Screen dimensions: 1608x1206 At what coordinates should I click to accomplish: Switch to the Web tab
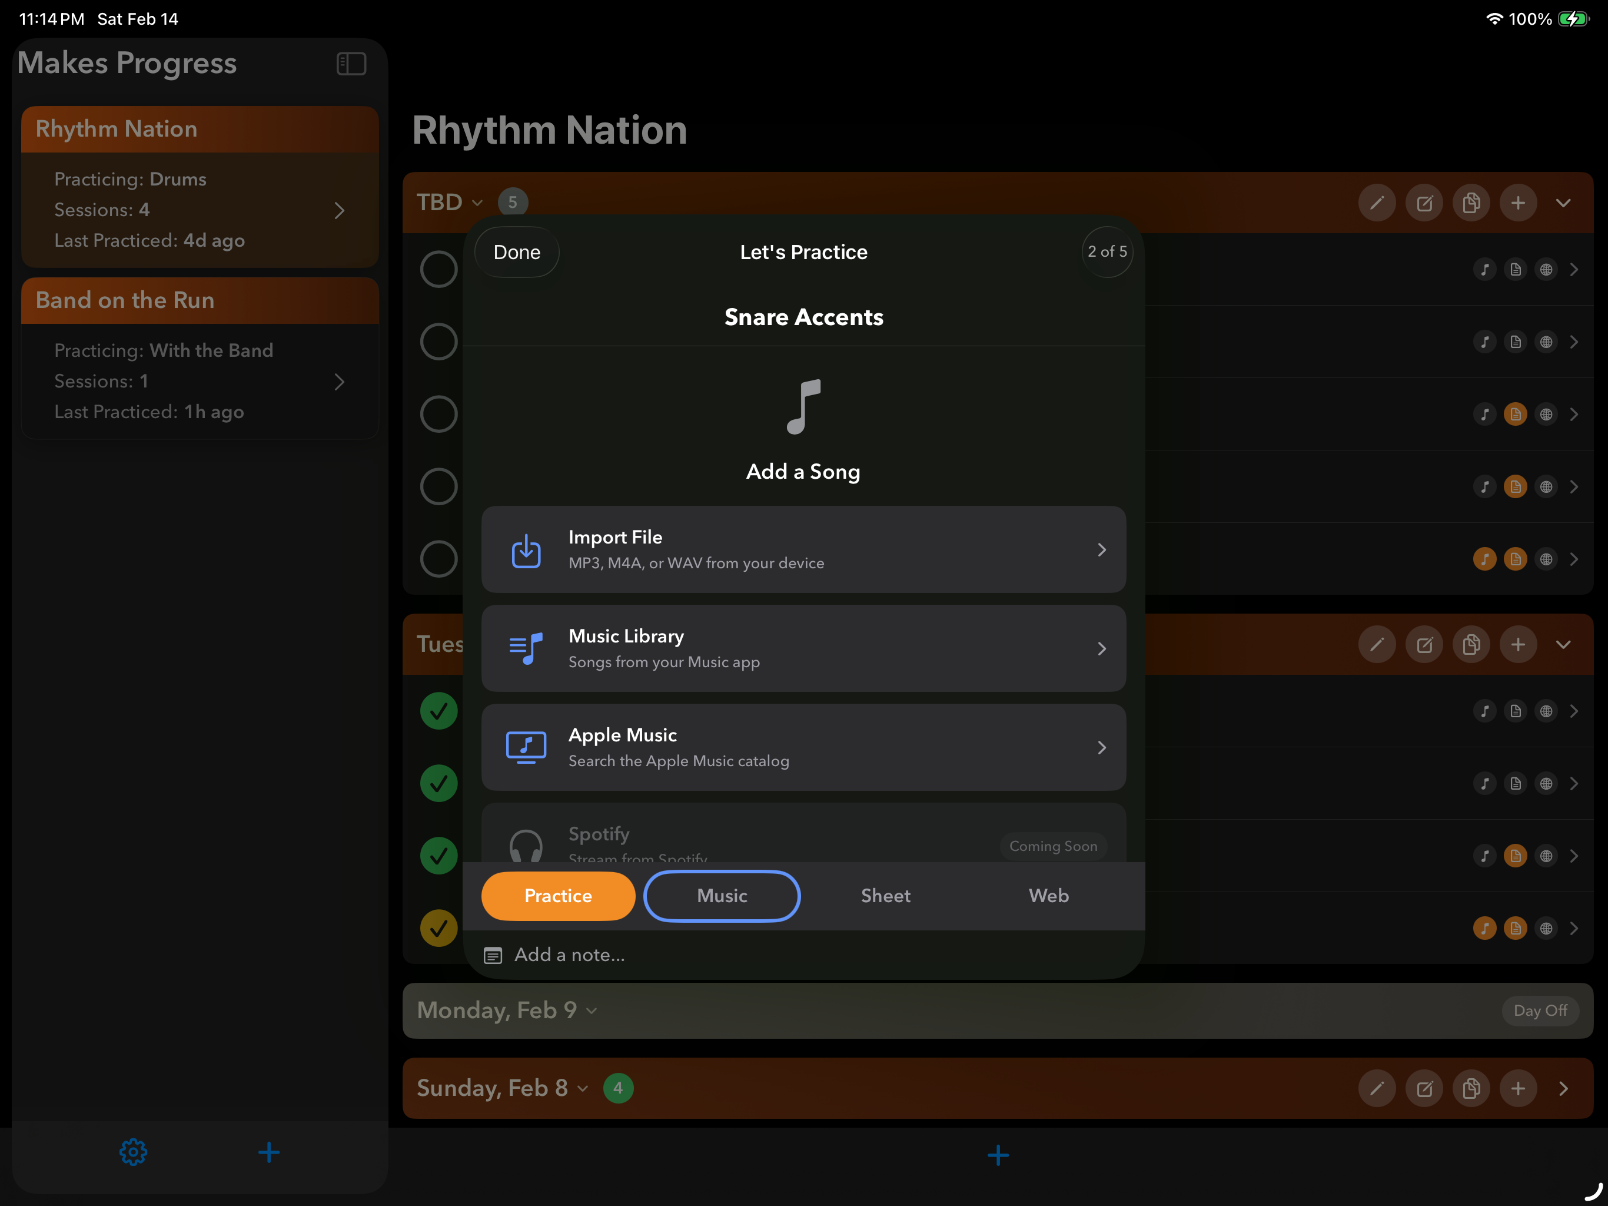pyautogui.click(x=1048, y=896)
